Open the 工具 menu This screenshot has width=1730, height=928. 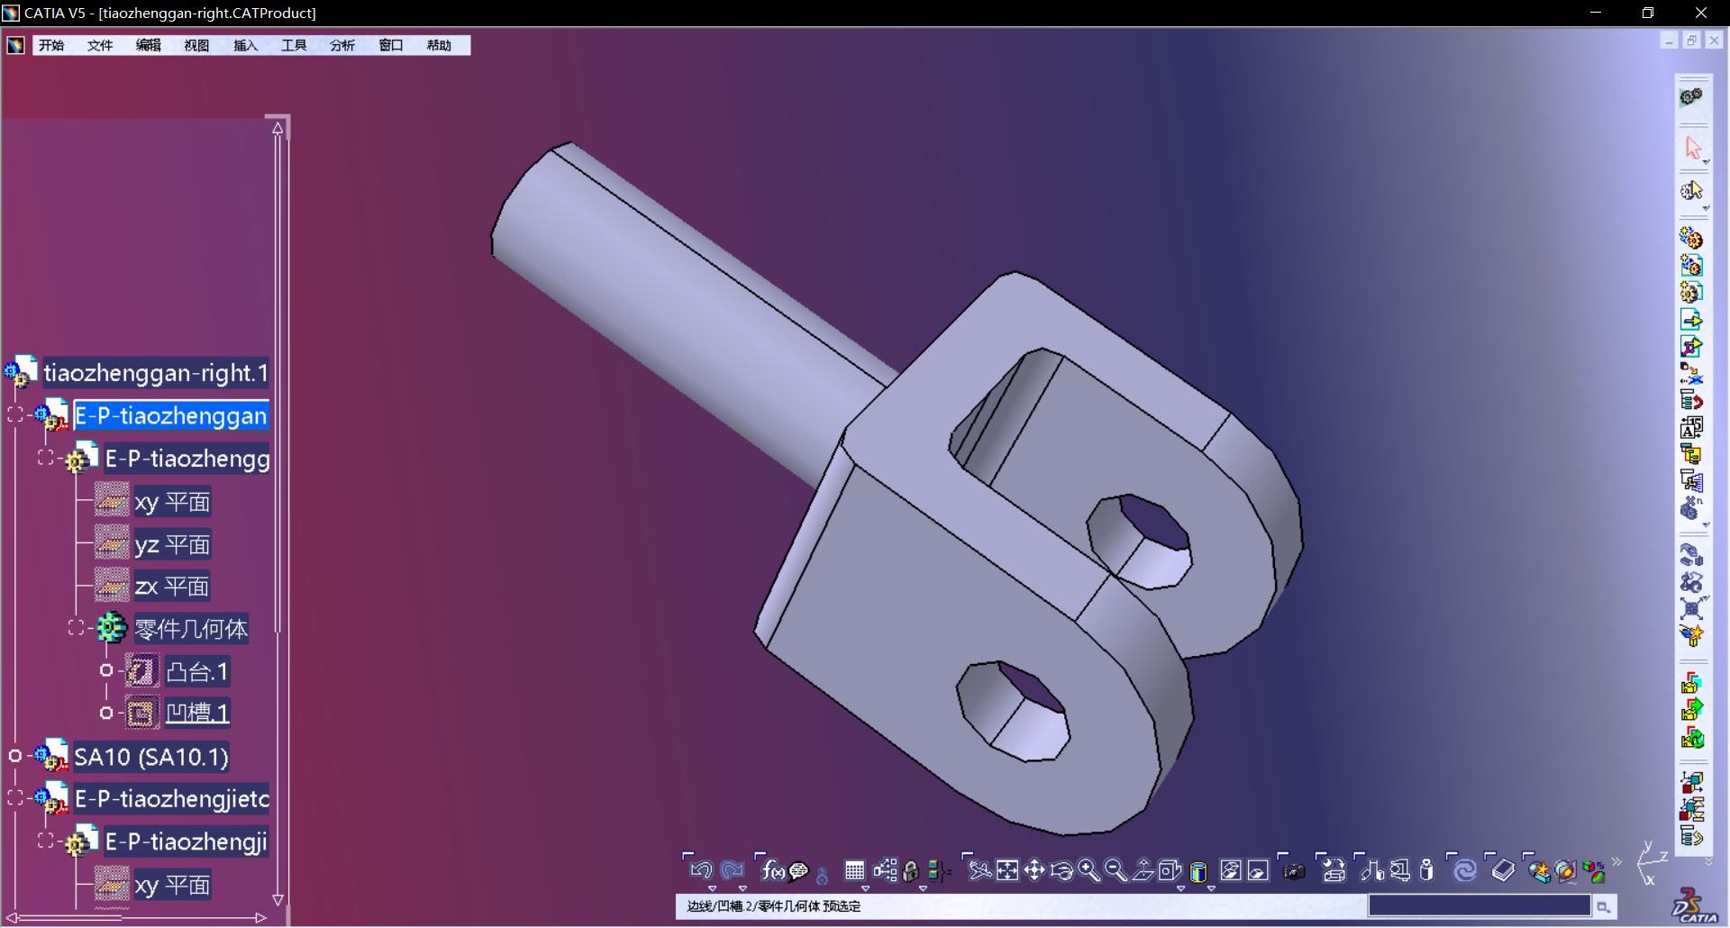click(294, 45)
